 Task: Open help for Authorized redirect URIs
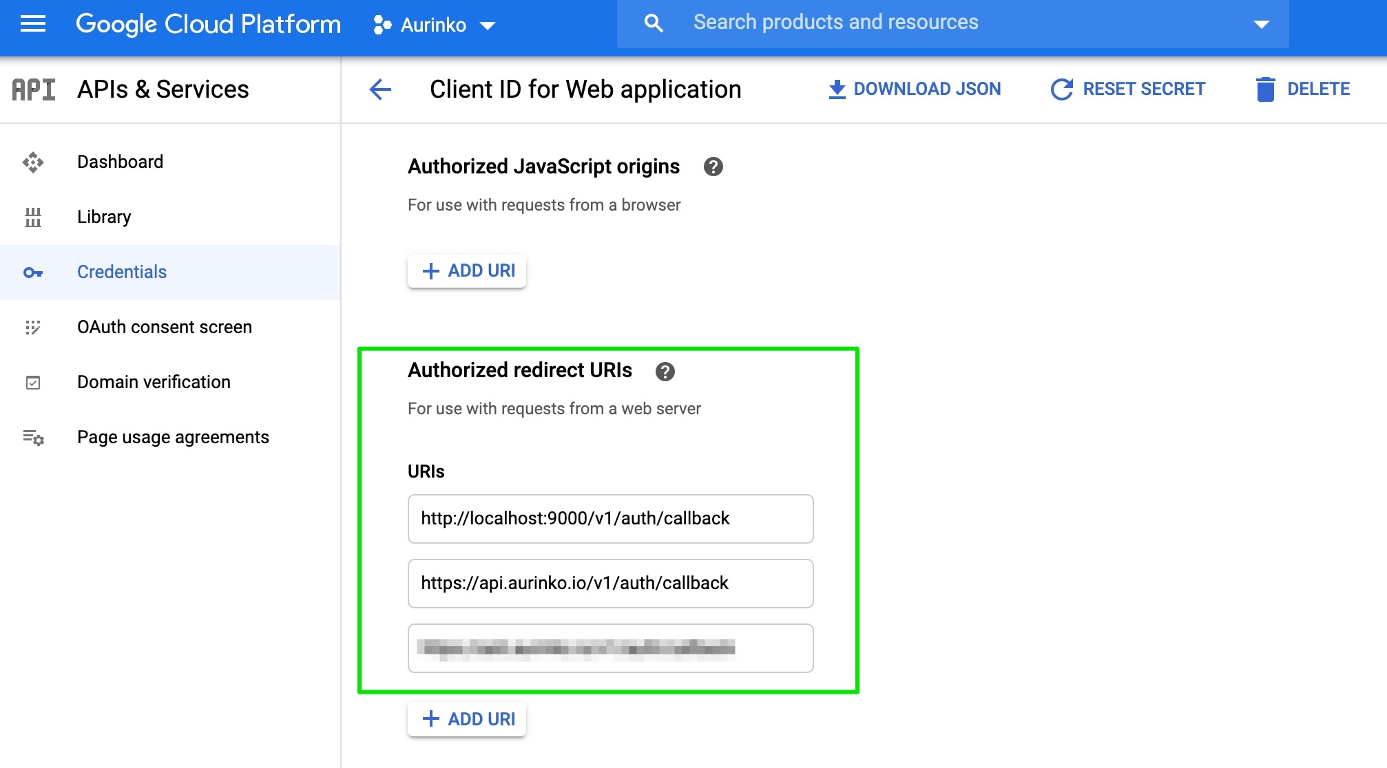click(665, 372)
